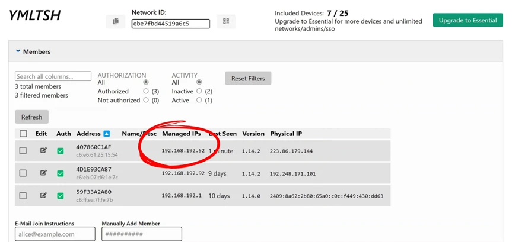
Task: Click the E-Mail Join Instructions field
Action: coord(55,234)
